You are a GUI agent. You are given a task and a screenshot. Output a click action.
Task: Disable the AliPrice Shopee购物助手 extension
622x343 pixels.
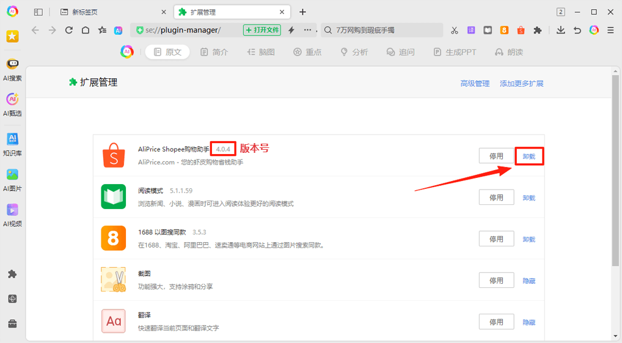[496, 156]
